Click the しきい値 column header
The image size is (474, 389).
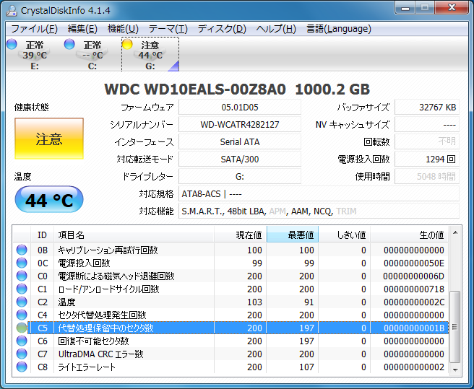[345, 235]
